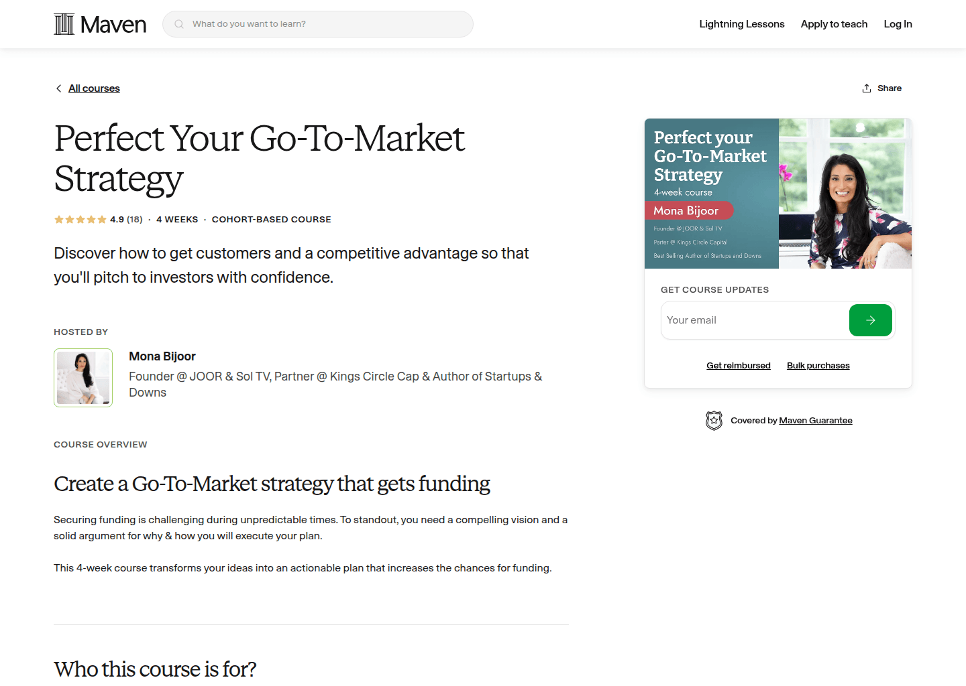Click the back arrow beside All courses
Screen dimensions: 966x686
[58, 88]
